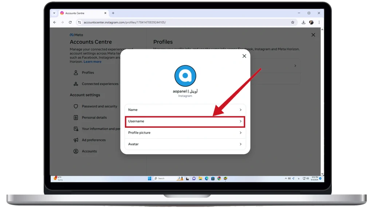
Task: Close the Accounts Centre page with the X
Action: 313,35
